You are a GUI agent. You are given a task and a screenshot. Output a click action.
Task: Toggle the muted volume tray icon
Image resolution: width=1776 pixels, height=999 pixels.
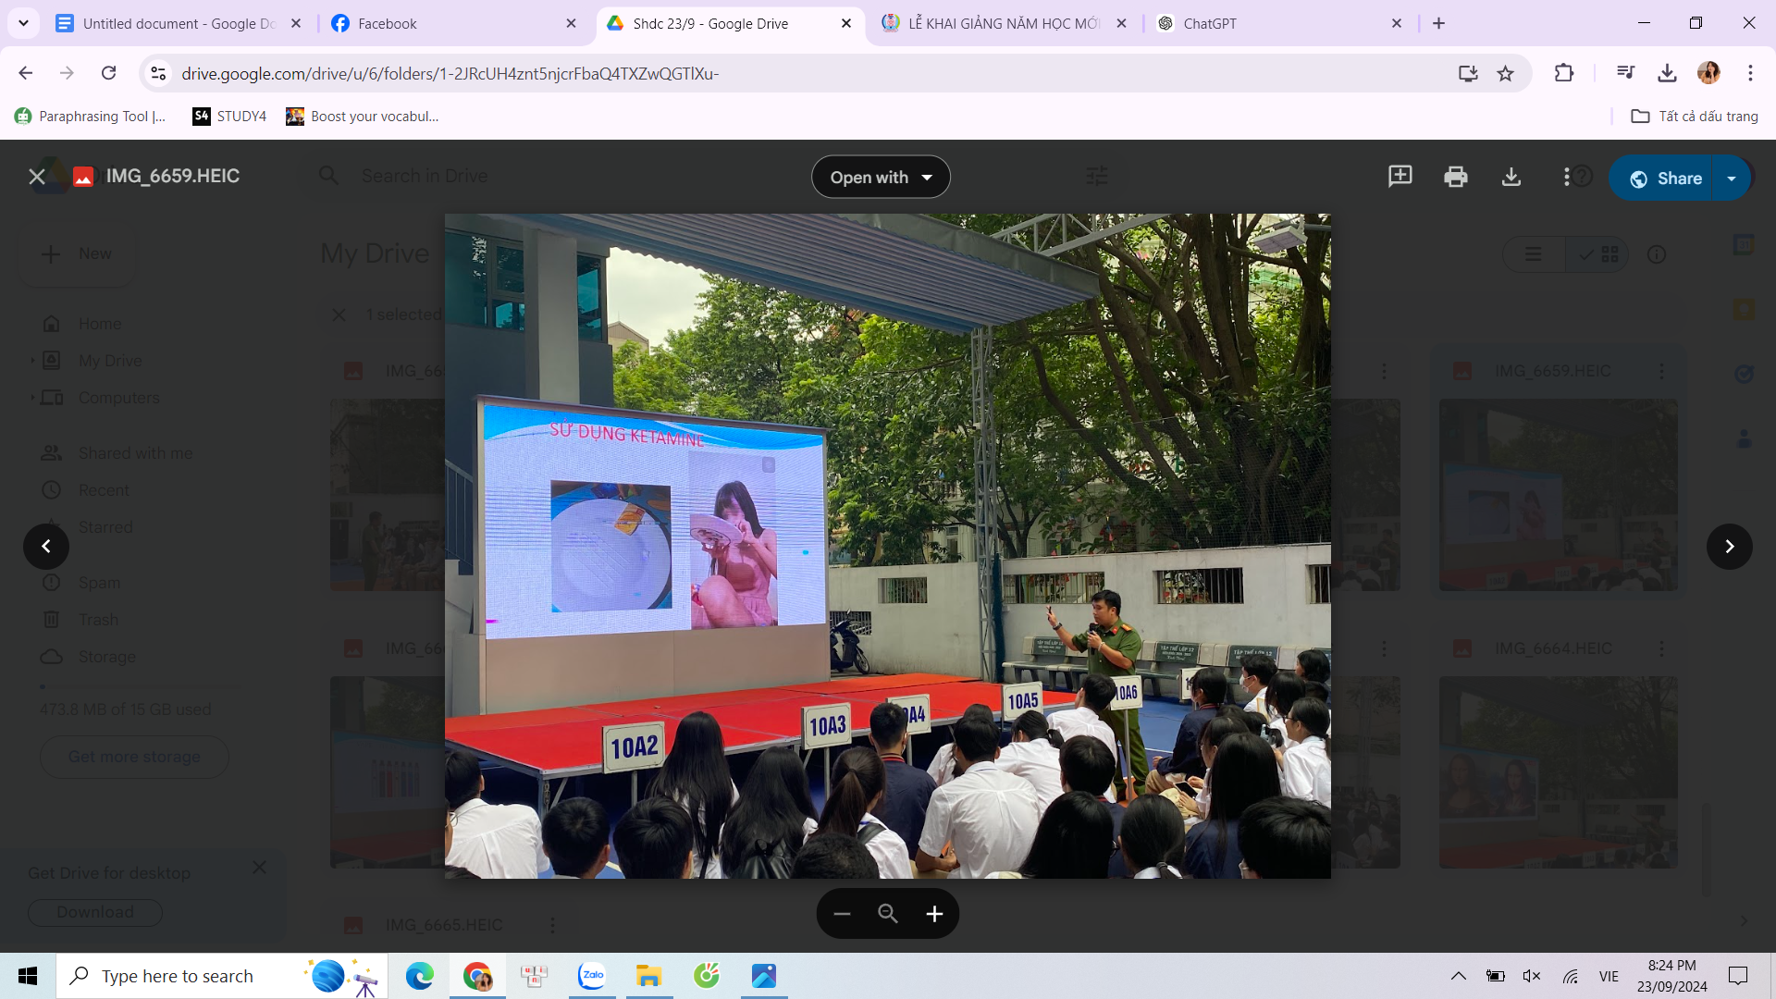click(1532, 976)
